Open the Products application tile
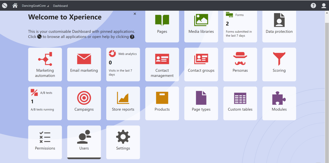 162,103
